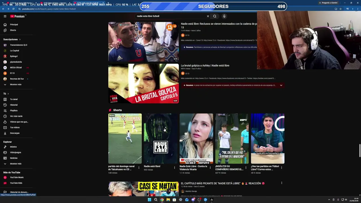The width and height of the screenshot is (361, 203).
Task: Open La Capital subscription channel
Action: pyautogui.click(x=16, y=51)
